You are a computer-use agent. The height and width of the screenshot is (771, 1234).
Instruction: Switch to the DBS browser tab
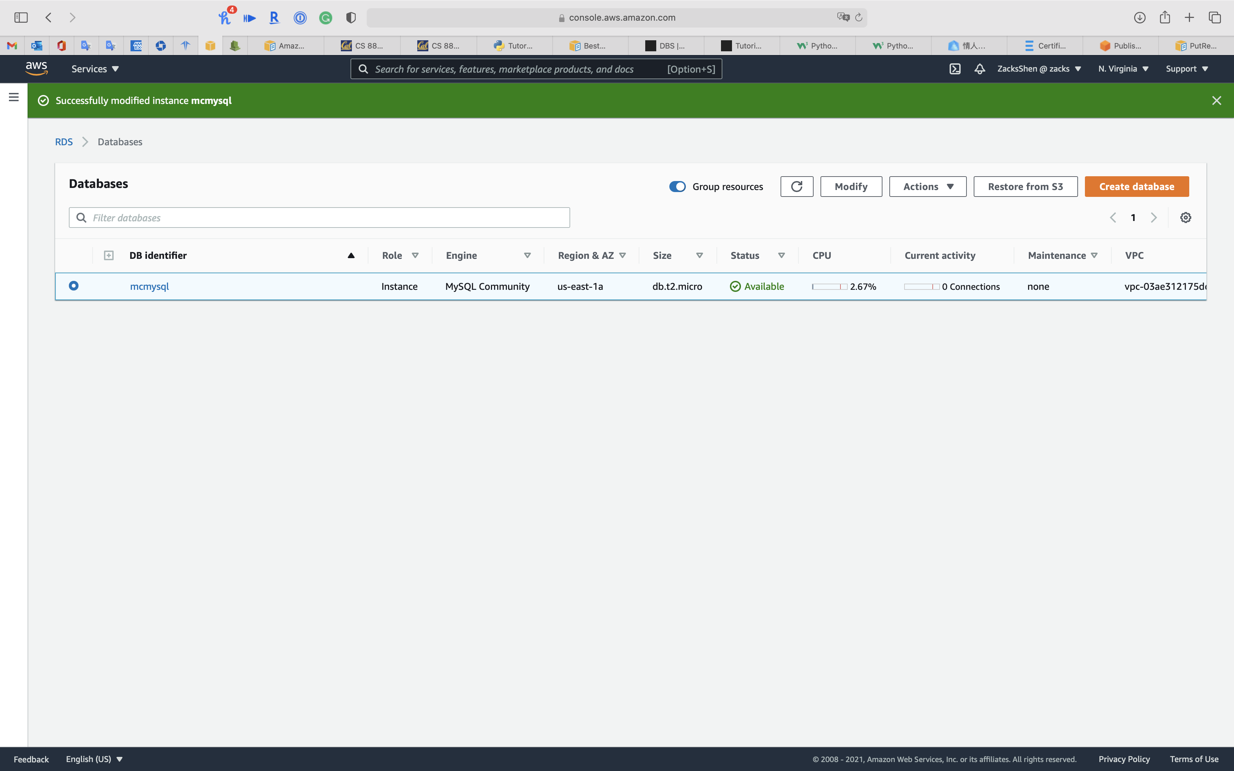click(666, 46)
